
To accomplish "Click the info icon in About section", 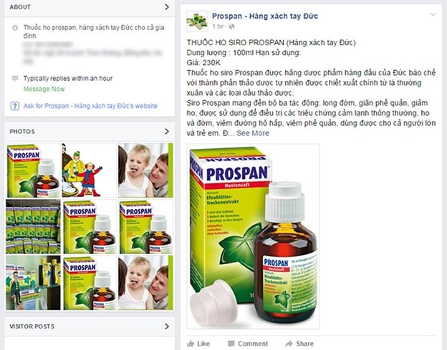I will [x=15, y=28].
